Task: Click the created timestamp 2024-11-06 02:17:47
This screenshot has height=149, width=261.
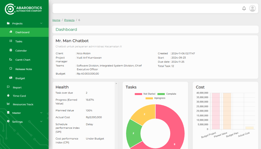Action: (183, 53)
